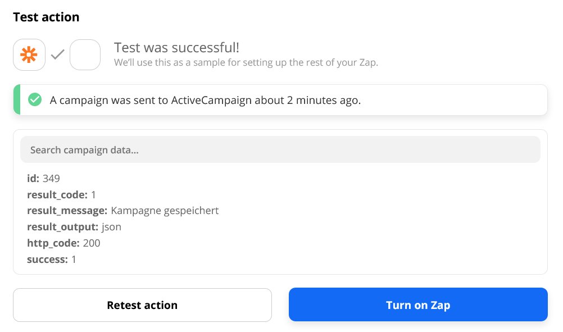Select the success: 1 row
The width and height of the screenshot is (563, 332).
point(51,259)
